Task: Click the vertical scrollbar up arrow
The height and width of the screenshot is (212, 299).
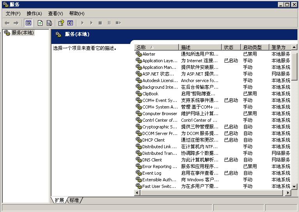Action: 294,47
